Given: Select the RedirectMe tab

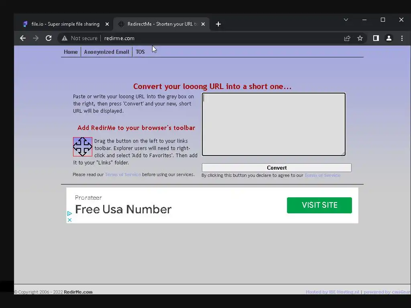Looking at the screenshot, I should pos(161,24).
